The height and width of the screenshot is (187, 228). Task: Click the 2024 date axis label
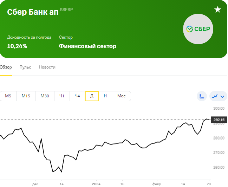(x=96, y=184)
